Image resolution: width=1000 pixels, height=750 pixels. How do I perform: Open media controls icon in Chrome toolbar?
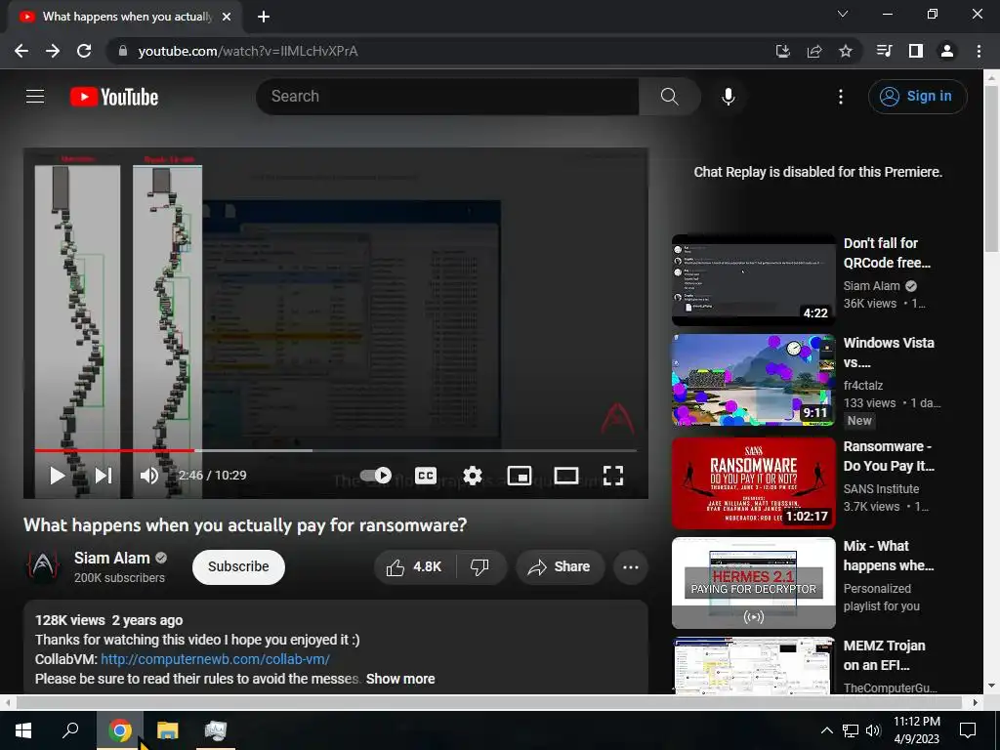point(885,51)
